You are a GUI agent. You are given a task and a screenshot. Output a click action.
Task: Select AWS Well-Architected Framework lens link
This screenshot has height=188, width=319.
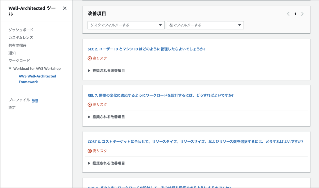(37, 79)
